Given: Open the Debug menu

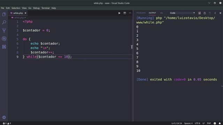Looking at the screenshot, I should (x=36, y=8).
